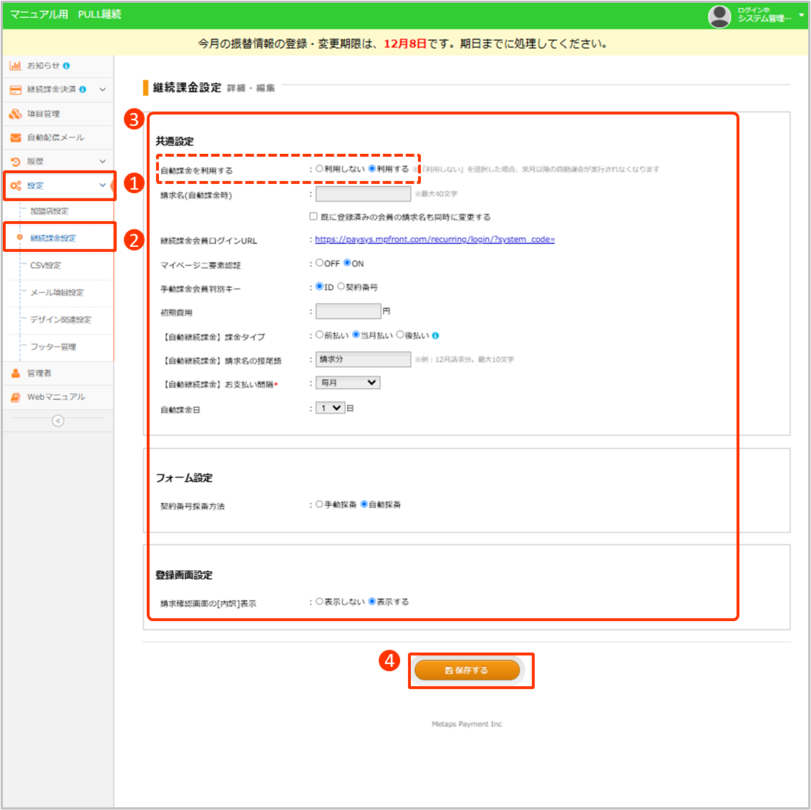This screenshot has height=810, width=811.
Task: Expand the 継続課金決済 menu chevron
Action: click(102, 89)
